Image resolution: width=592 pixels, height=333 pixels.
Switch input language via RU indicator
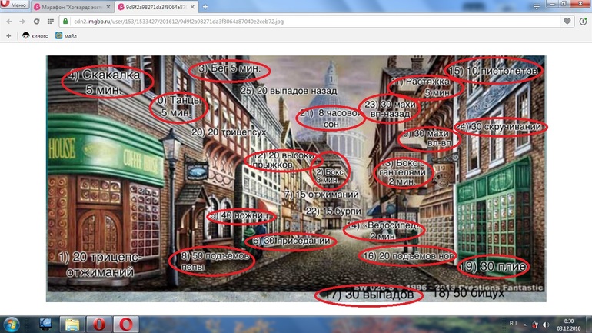coord(513,324)
